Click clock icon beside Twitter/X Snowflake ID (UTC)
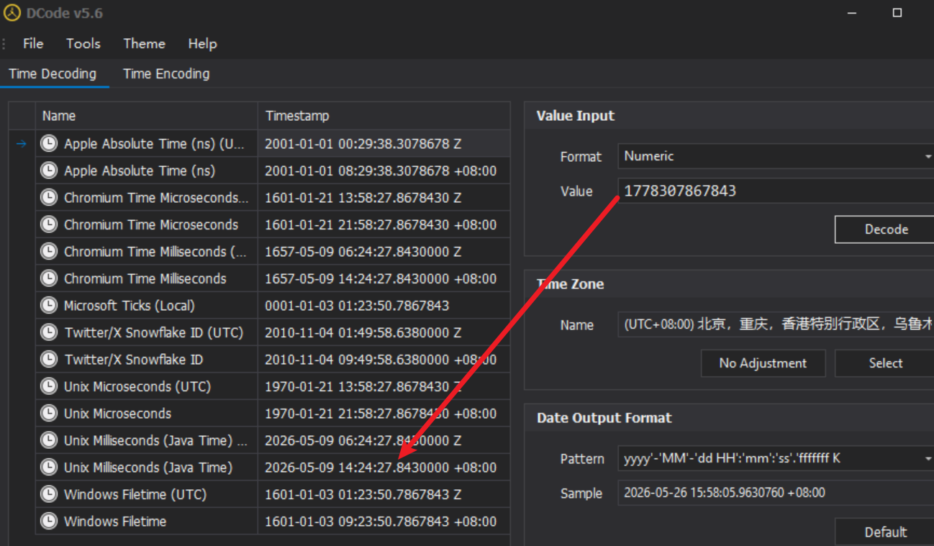 coord(49,333)
